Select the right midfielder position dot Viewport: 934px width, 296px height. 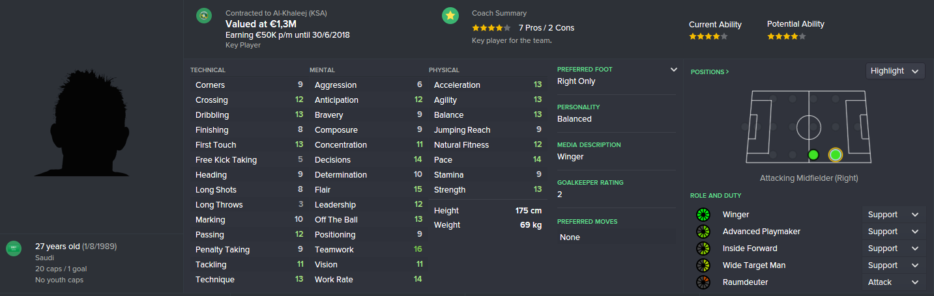(x=813, y=155)
